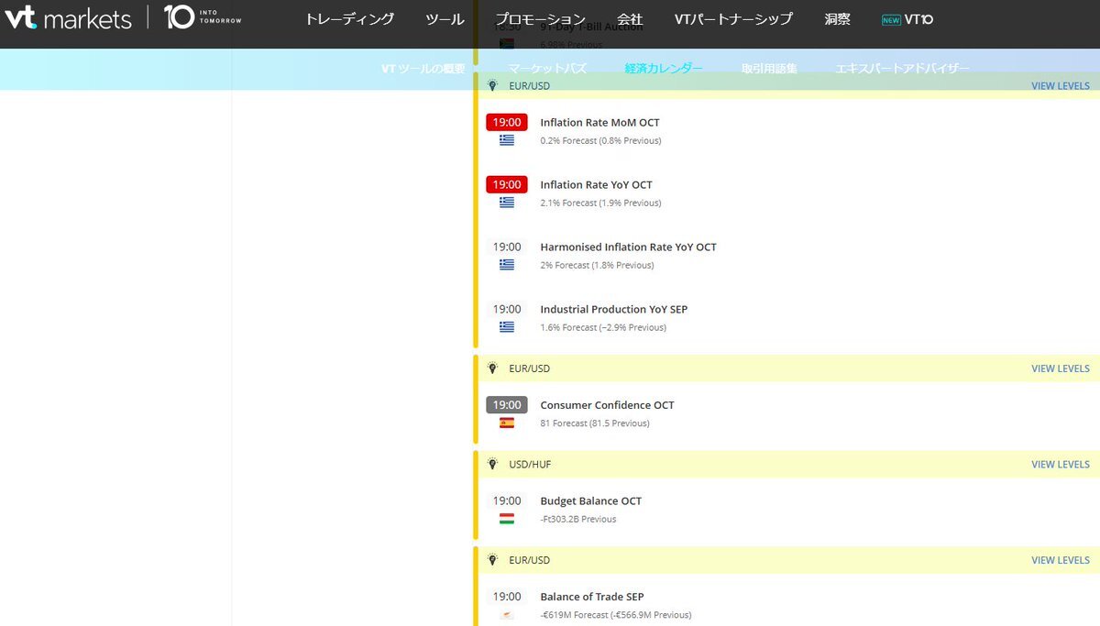
Task: Click Greek flag under Industrial Production YoY SEP
Action: tap(507, 327)
